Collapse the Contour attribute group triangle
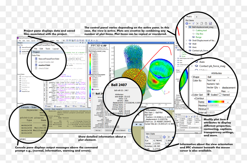Image resolution: width=247 pixels, height=163 pixels. (x=195, y=99)
